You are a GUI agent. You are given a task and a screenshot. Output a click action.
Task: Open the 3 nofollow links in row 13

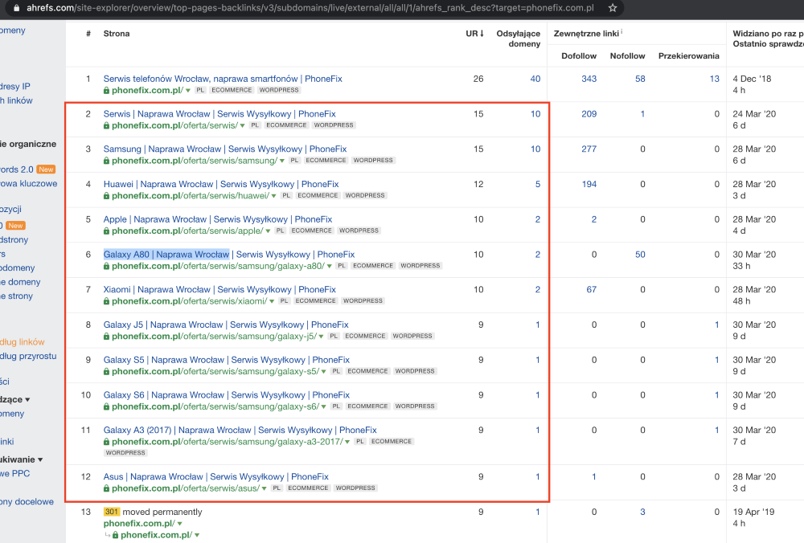[642, 512]
